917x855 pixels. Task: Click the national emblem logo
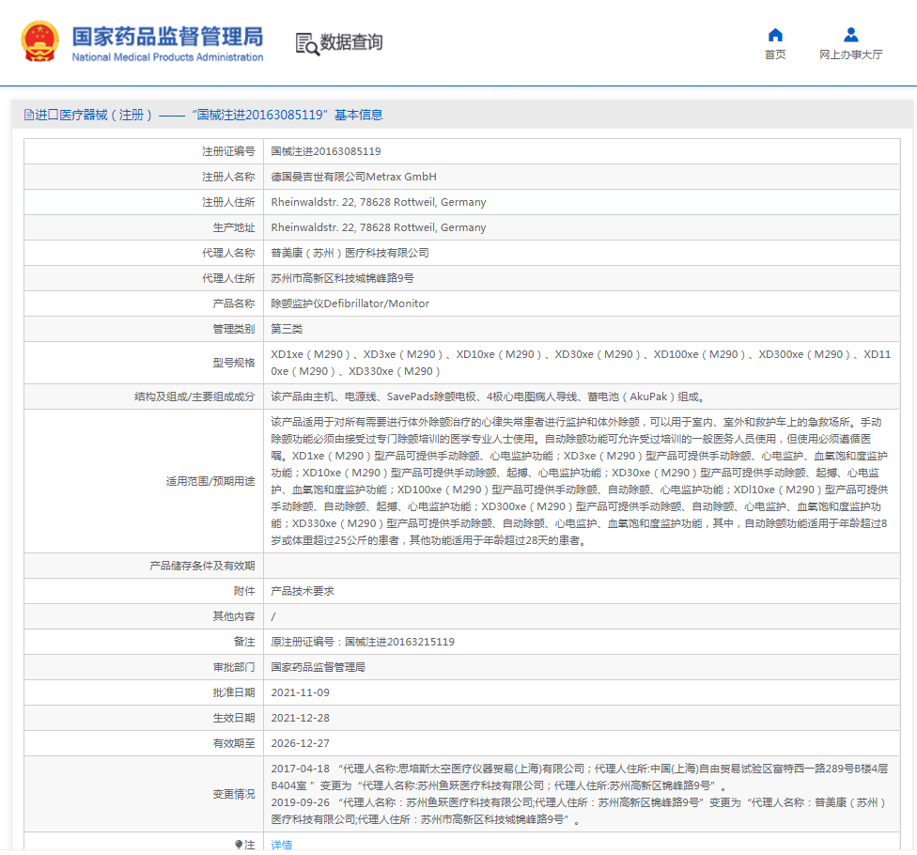39,43
